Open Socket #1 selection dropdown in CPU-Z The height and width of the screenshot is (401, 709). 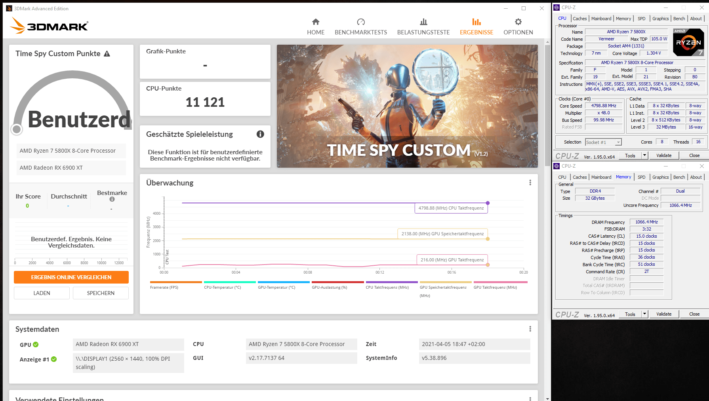click(x=603, y=142)
